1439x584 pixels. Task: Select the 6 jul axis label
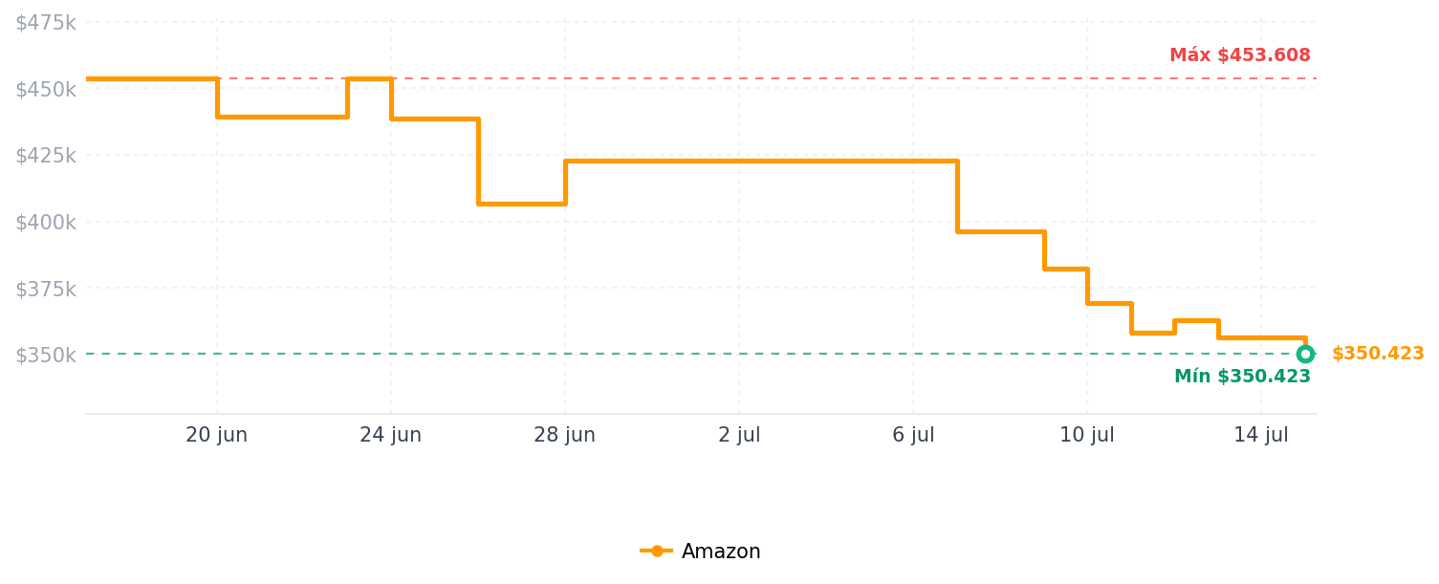(913, 435)
